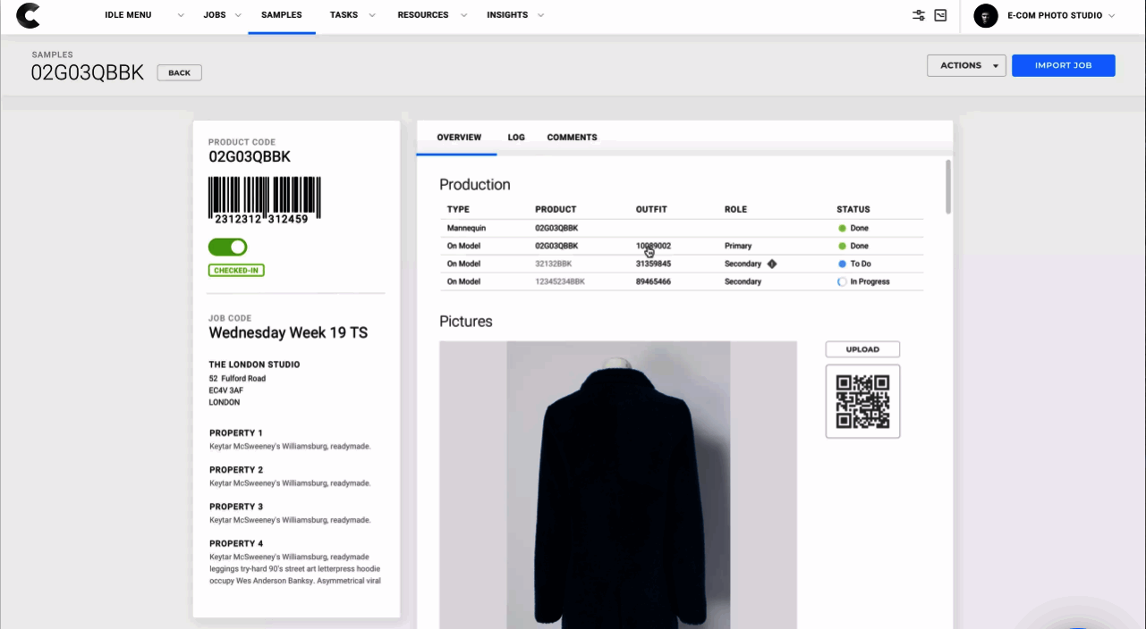Open the Idle Menu item

(x=128, y=15)
